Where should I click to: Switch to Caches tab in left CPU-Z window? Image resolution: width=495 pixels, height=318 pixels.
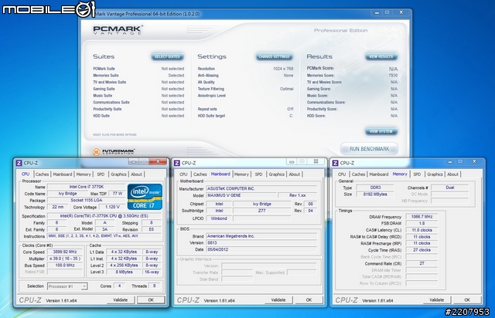click(x=42, y=174)
